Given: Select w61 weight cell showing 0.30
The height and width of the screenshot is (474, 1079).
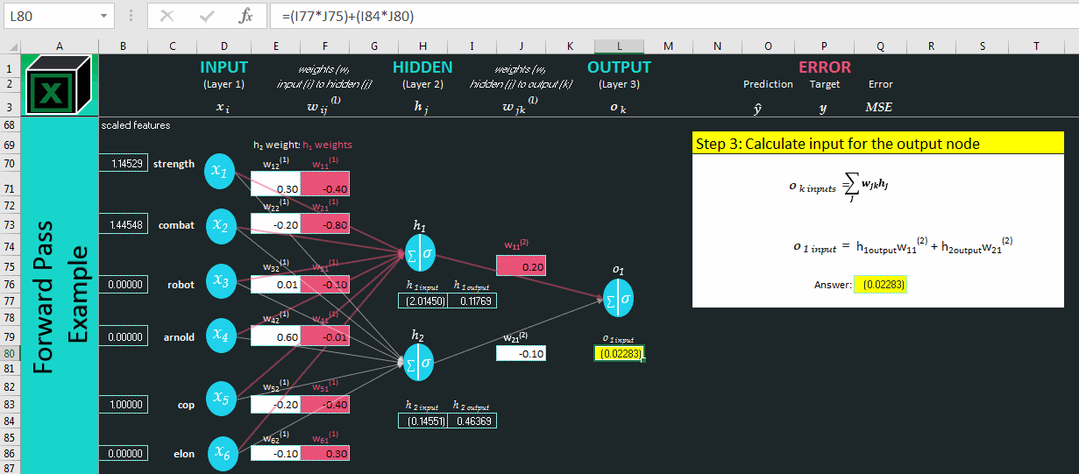Looking at the screenshot, I should pos(324,453).
